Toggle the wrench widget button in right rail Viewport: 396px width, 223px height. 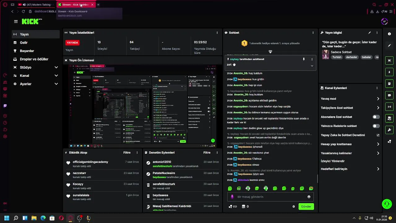(389, 130)
